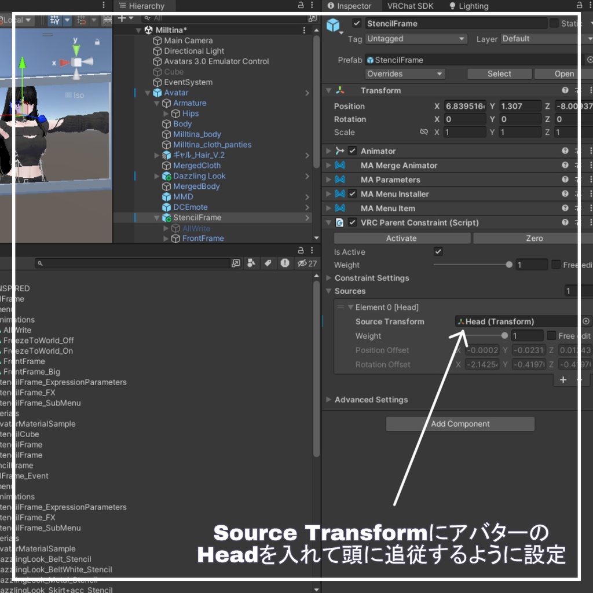Screen dimensions: 593x593
Task: Collapse Element 0 [Head] entry
Action: click(x=350, y=308)
